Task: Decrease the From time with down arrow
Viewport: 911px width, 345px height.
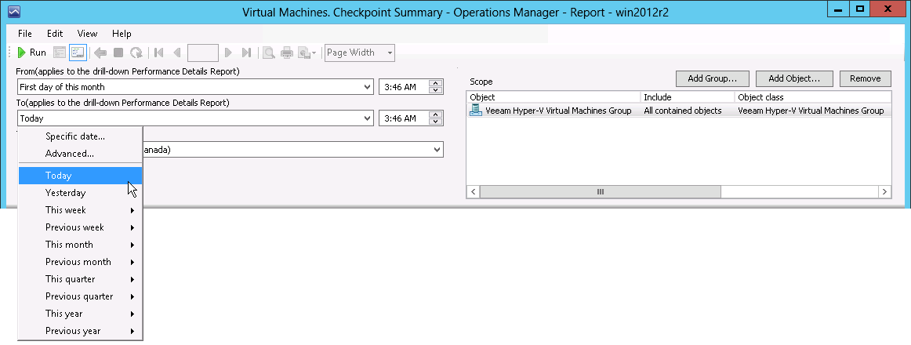Action: pyautogui.click(x=436, y=91)
